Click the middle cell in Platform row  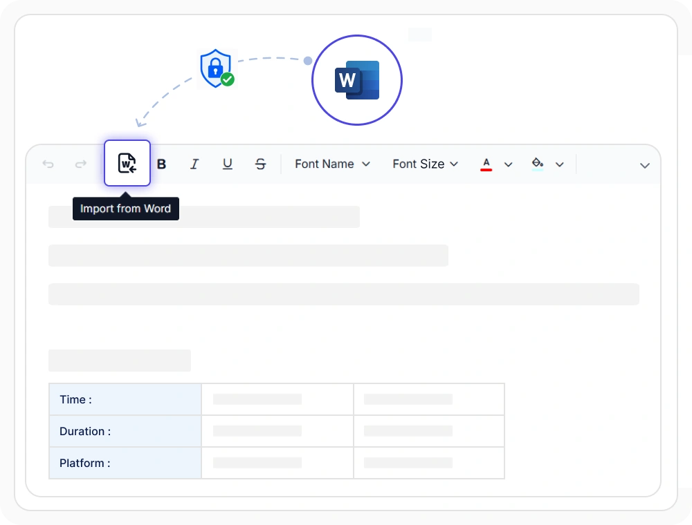pos(277,463)
